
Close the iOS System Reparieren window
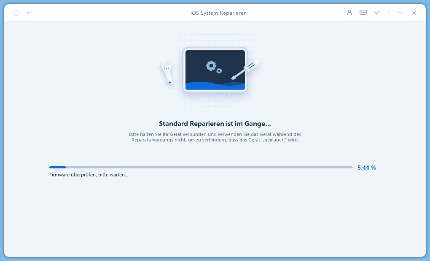point(414,13)
